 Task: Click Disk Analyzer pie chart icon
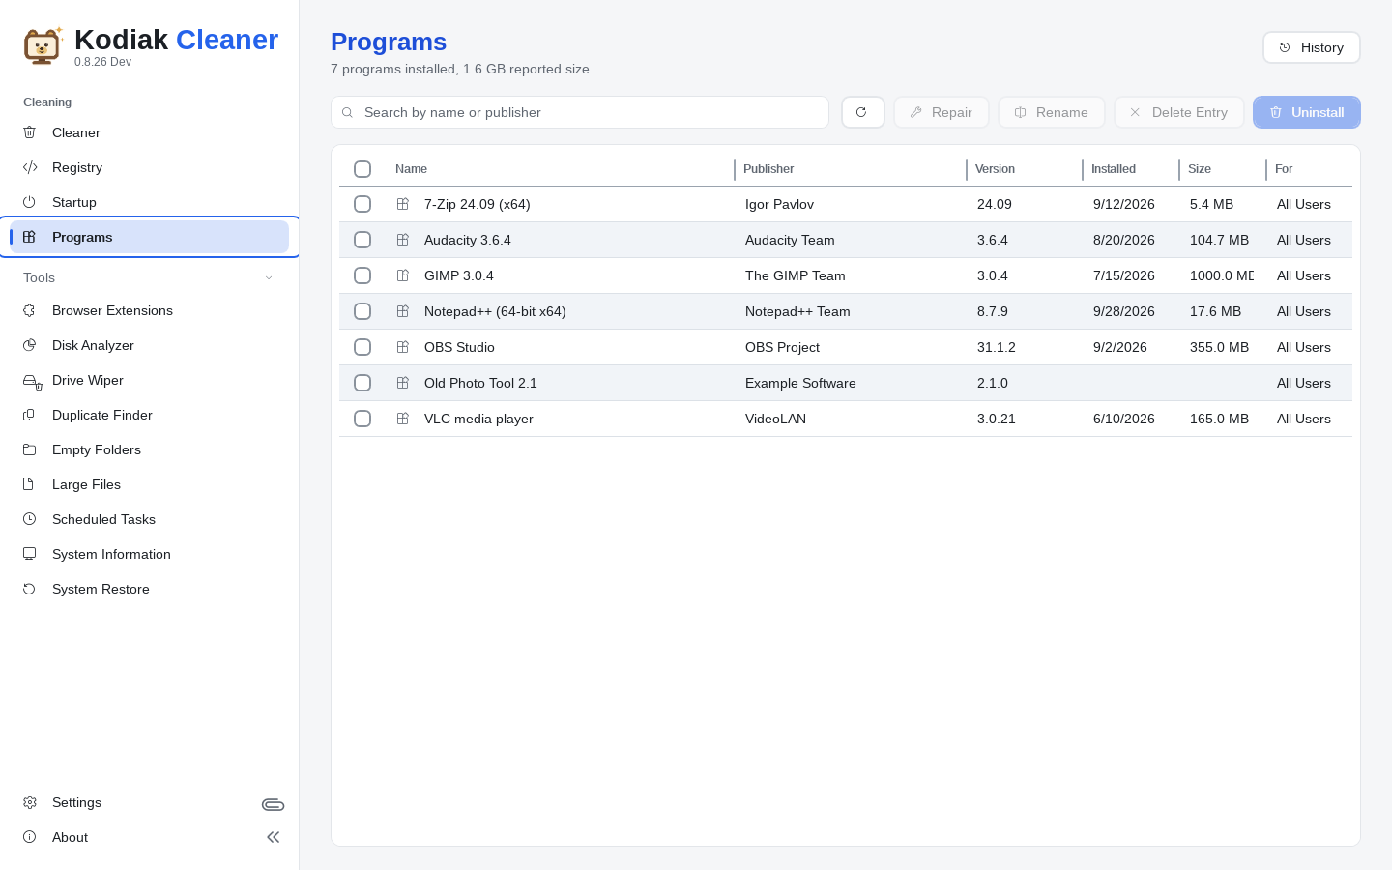pos(29,345)
